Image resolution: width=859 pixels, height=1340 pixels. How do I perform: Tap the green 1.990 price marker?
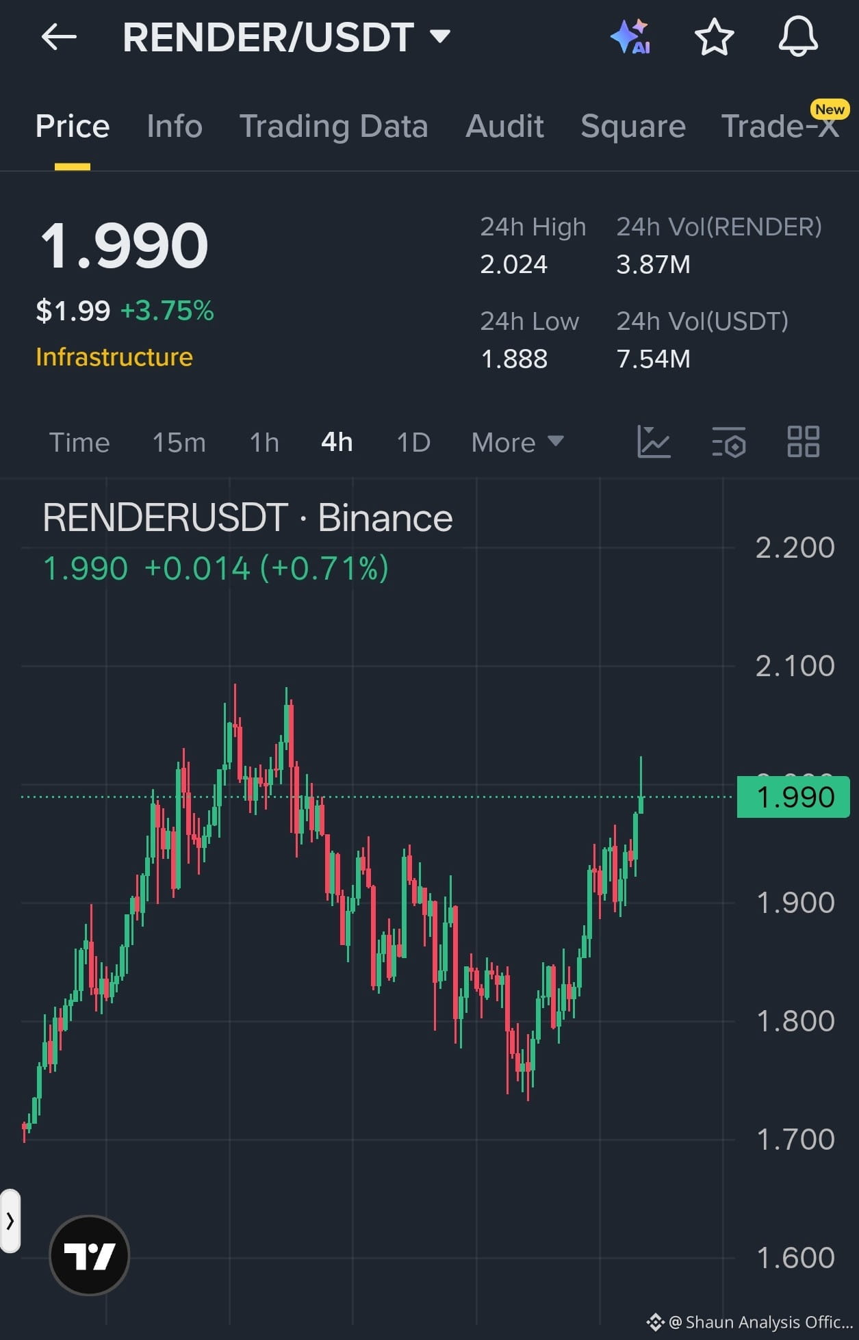click(793, 797)
